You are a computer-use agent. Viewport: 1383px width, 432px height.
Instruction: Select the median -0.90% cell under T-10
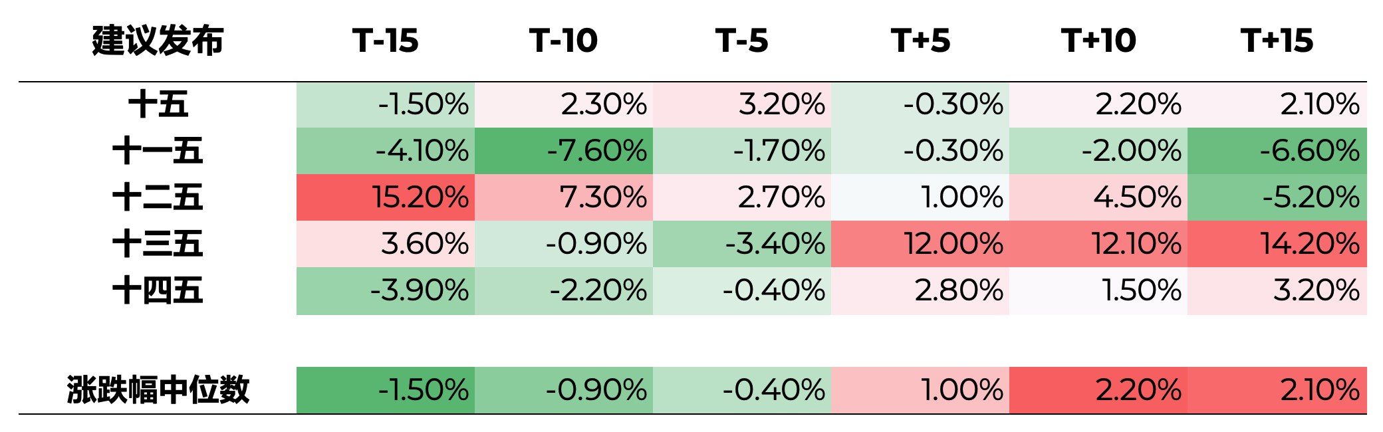click(x=564, y=390)
